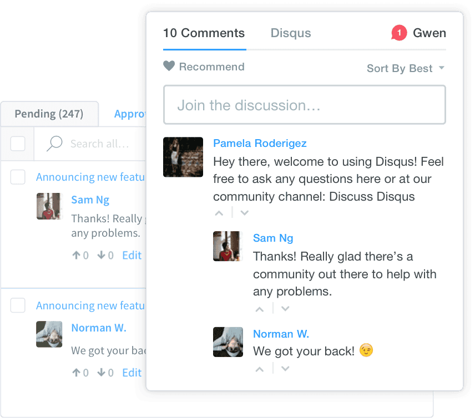
Task: Upvote Norman W.'s reply in comments panel
Action: 260,369
